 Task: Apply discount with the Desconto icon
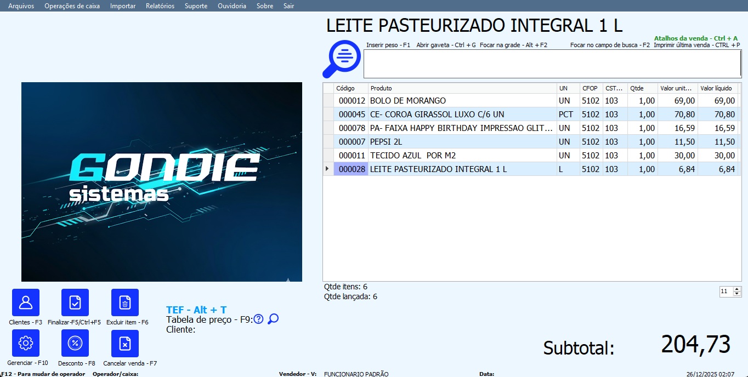pos(75,344)
